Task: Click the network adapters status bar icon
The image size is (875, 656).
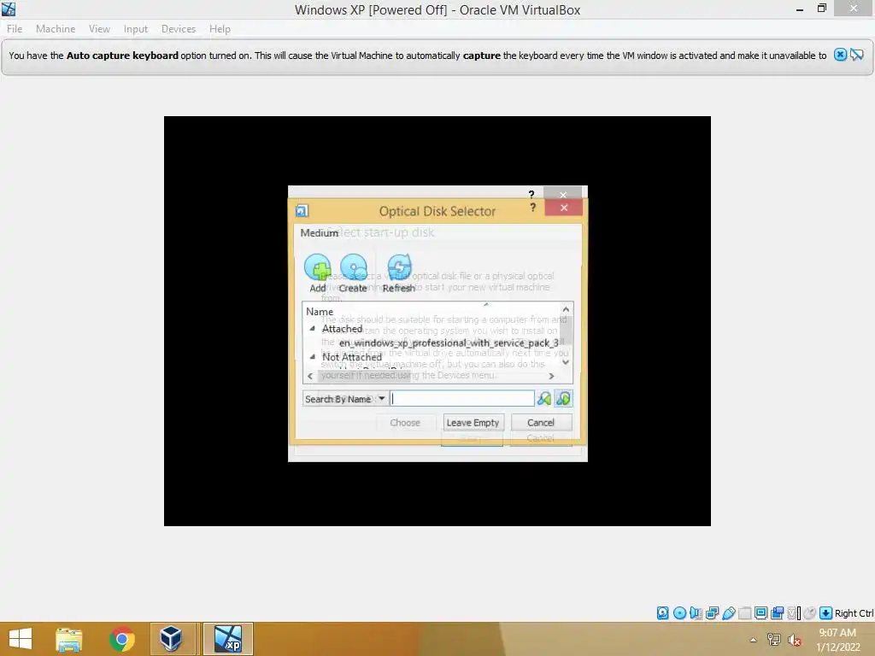Action: pyautogui.click(x=712, y=613)
